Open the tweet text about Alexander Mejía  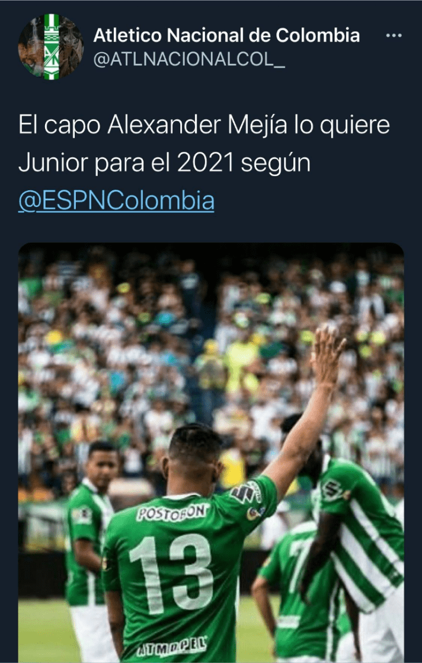pyautogui.click(x=204, y=163)
